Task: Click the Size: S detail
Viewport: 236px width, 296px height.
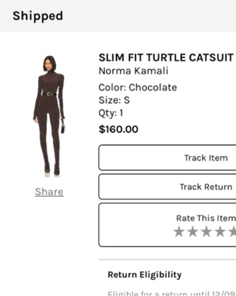Action: pos(114,100)
